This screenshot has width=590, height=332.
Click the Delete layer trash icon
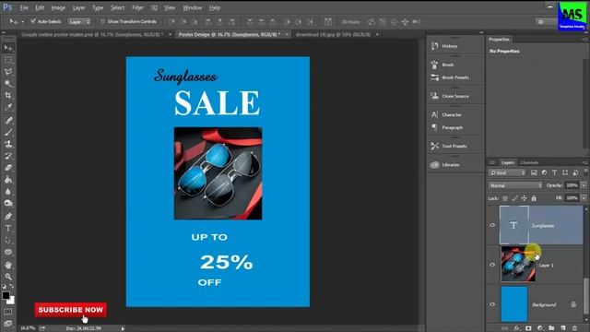[574, 328]
